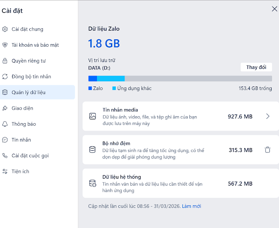Click the trash icon to clear Bộ nhớ đệm
This screenshot has width=279, height=228.
(268, 150)
